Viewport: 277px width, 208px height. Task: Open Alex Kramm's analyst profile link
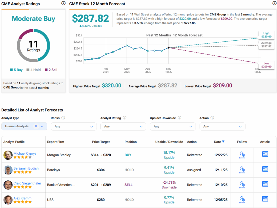click(x=23, y=198)
